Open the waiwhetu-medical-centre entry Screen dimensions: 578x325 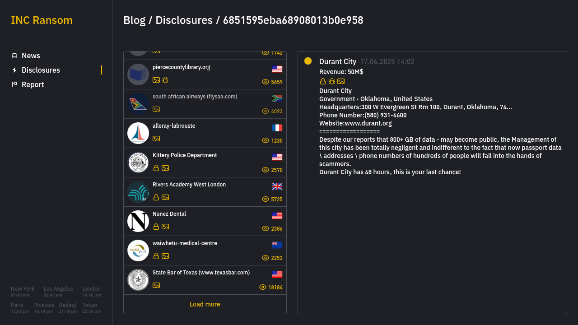click(205, 251)
